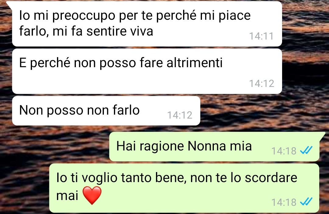Click the blue double-check beside the heart message

click(x=306, y=202)
